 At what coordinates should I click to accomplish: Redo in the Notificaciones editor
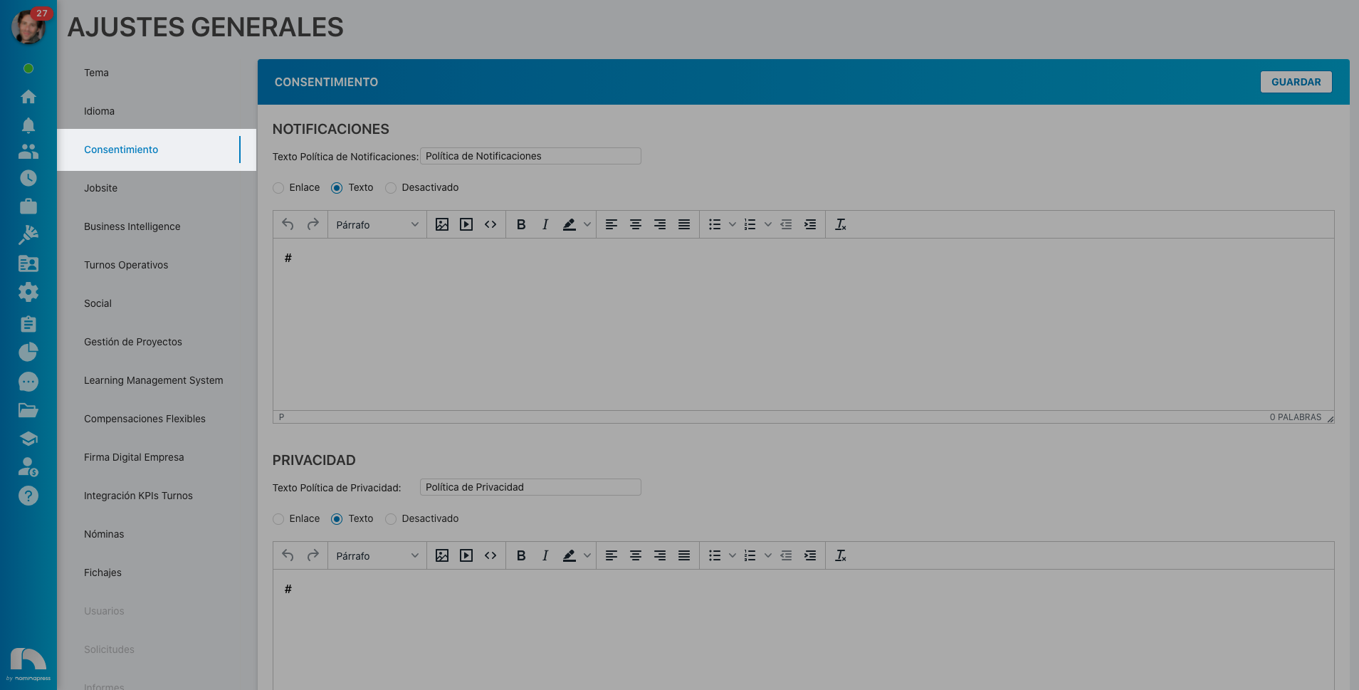click(x=313, y=224)
